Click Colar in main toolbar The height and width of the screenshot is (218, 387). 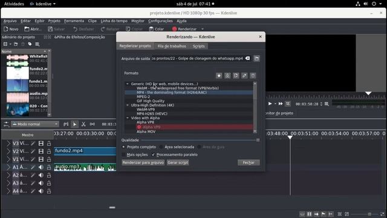click(x=157, y=29)
